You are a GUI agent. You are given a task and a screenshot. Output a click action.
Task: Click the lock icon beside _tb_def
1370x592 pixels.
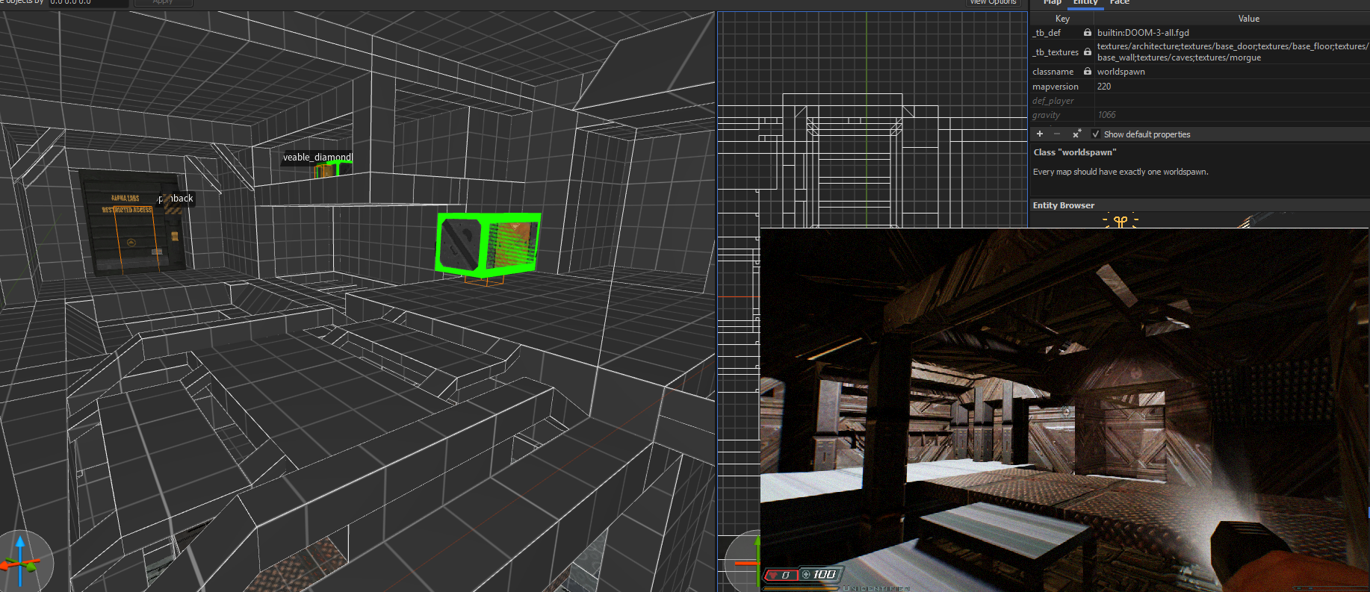point(1088,33)
